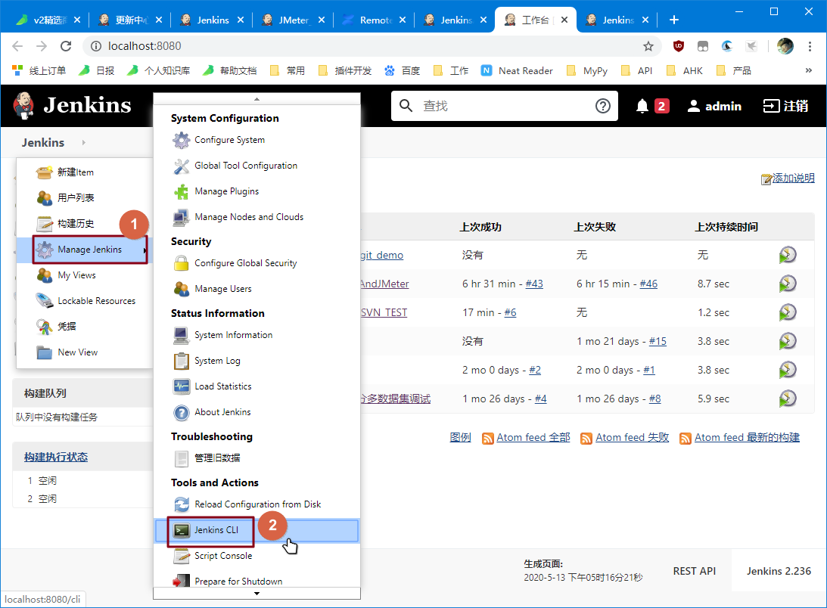Click the System Log clipboard icon
827x608 pixels.
click(182, 361)
